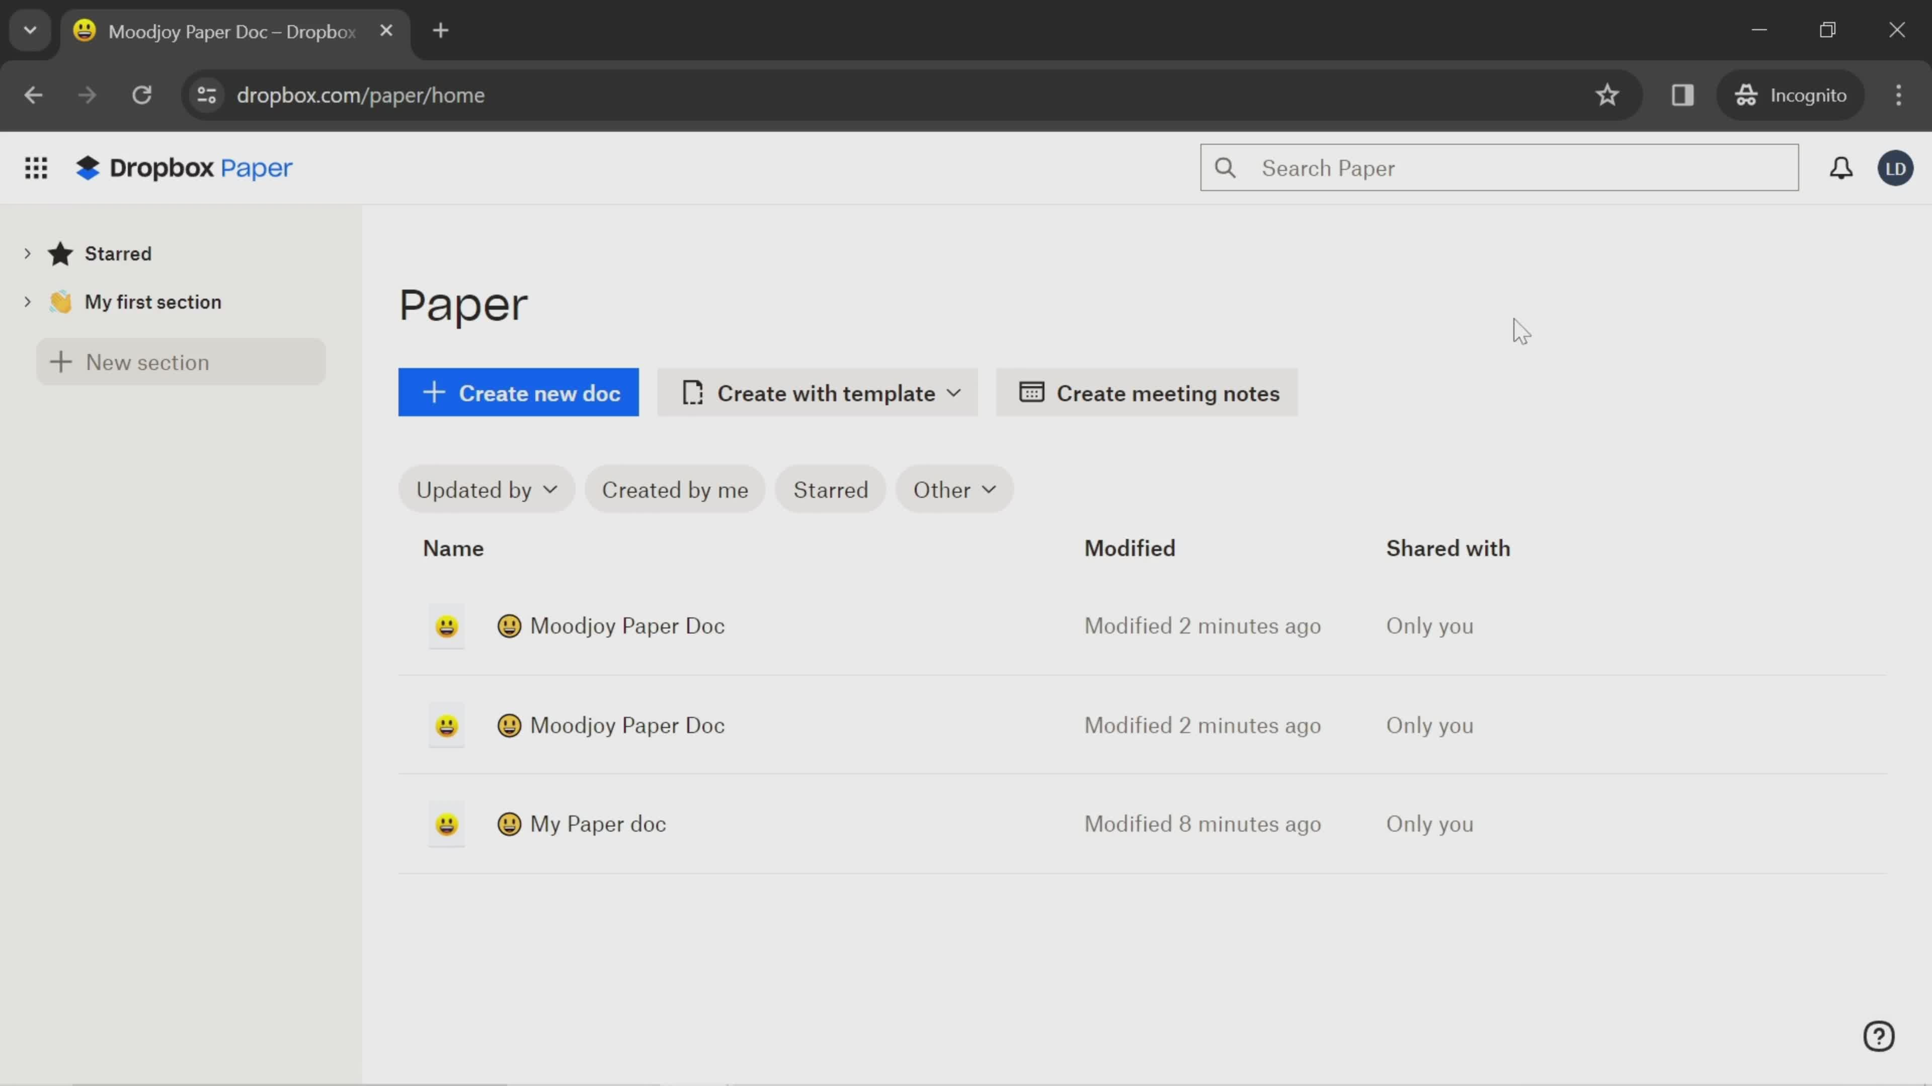Click the My first section folder icon
This screenshot has width=1932, height=1086.
pyautogui.click(x=61, y=302)
